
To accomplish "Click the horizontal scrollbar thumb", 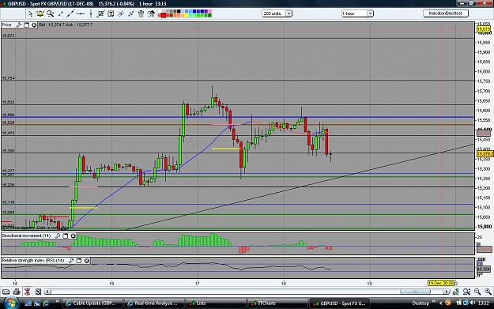I will pos(414,292).
